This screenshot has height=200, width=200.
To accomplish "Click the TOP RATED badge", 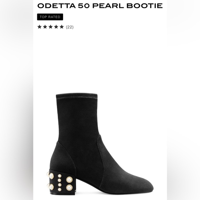I will (x=50, y=17).
